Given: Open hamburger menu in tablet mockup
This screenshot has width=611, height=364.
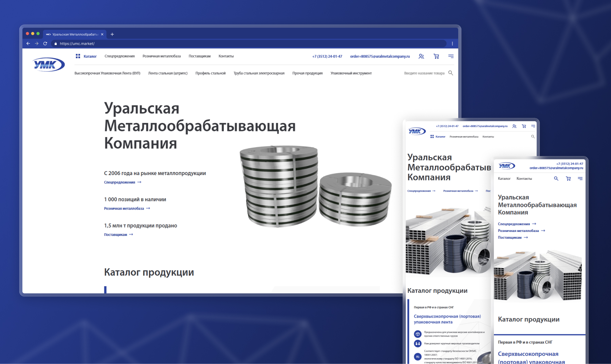Looking at the screenshot, I should [x=533, y=126].
